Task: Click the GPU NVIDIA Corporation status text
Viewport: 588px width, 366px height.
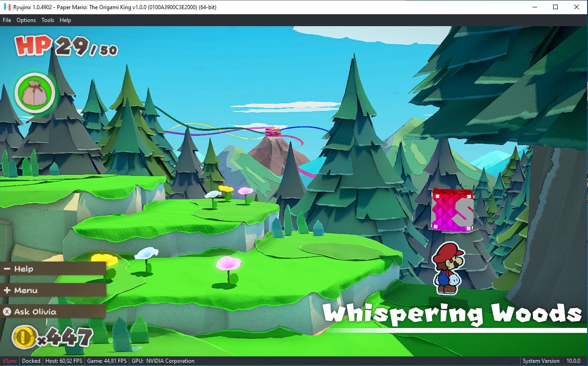Action: (x=163, y=361)
